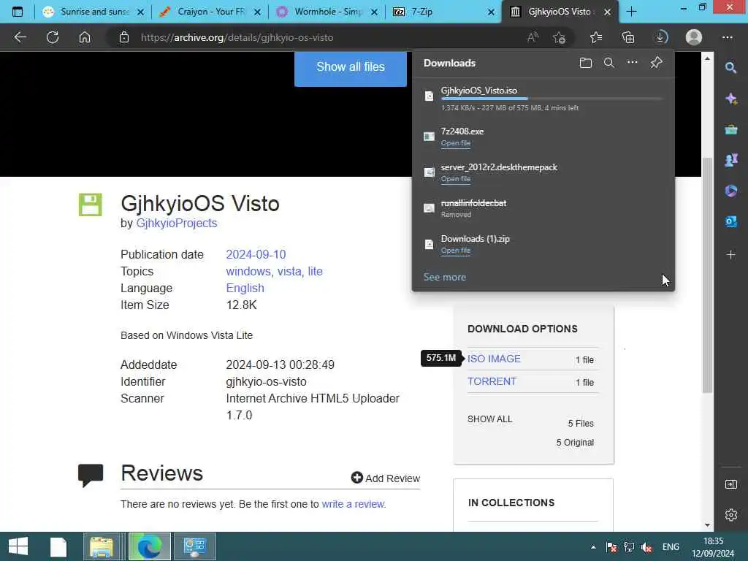
Task: Open publication date 2024-09-10 link
Action: (256, 254)
